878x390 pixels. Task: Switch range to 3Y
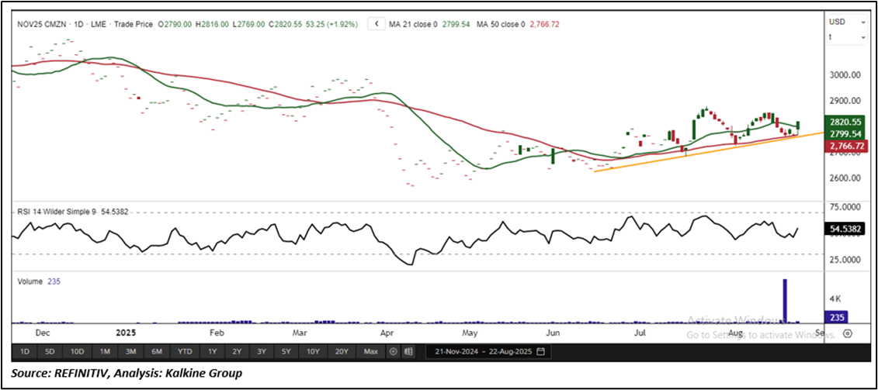[x=262, y=352]
